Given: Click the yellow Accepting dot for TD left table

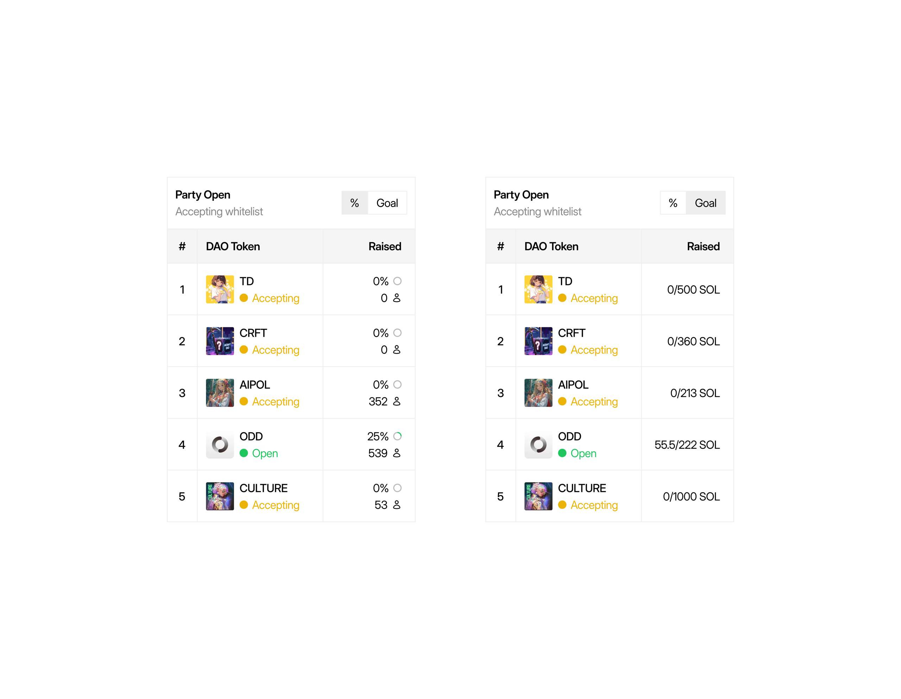Looking at the screenshot, I should pyautogui.click(x=244, y=298).
